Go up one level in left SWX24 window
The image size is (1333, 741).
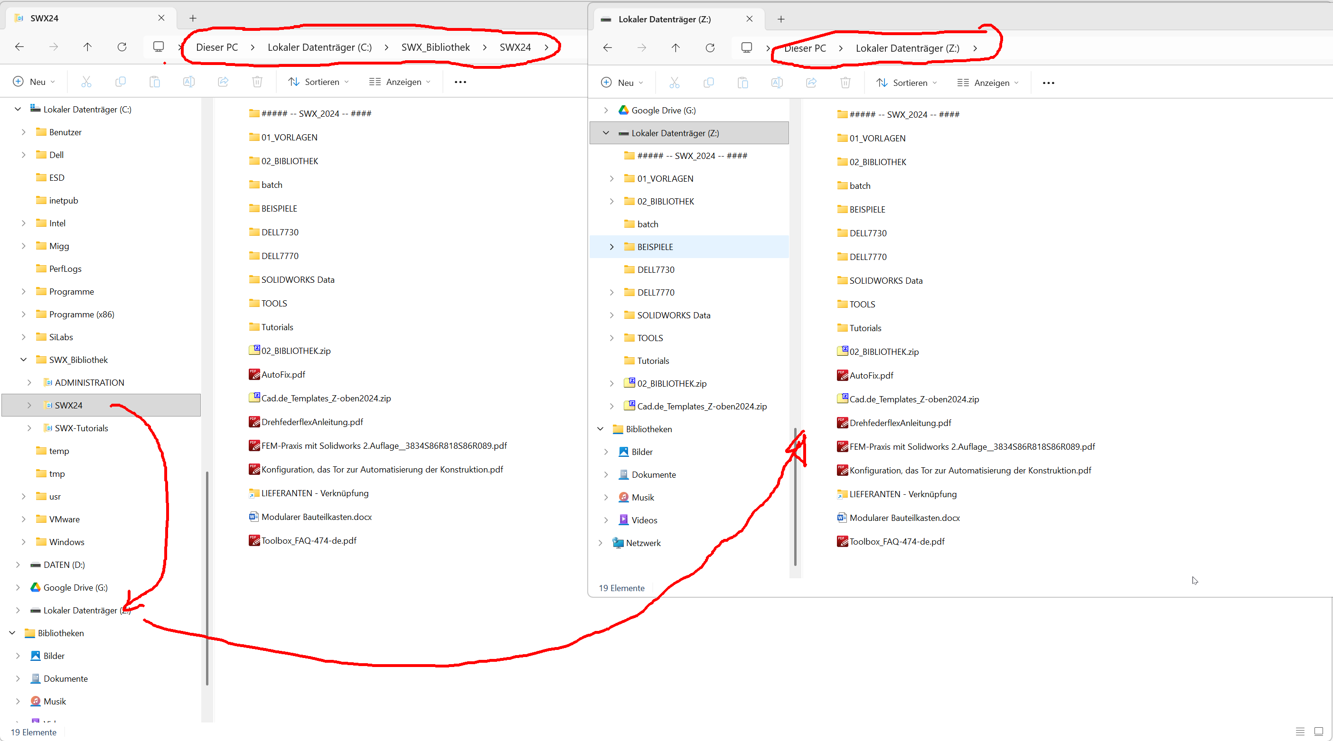pos(87,47)
